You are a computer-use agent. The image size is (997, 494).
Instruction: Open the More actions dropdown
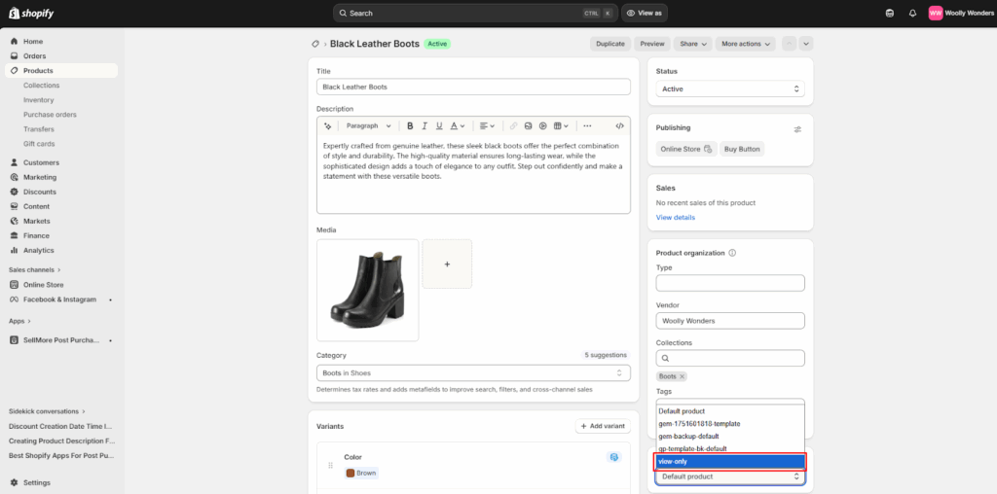pyautogui.click(x=745, y=44)
